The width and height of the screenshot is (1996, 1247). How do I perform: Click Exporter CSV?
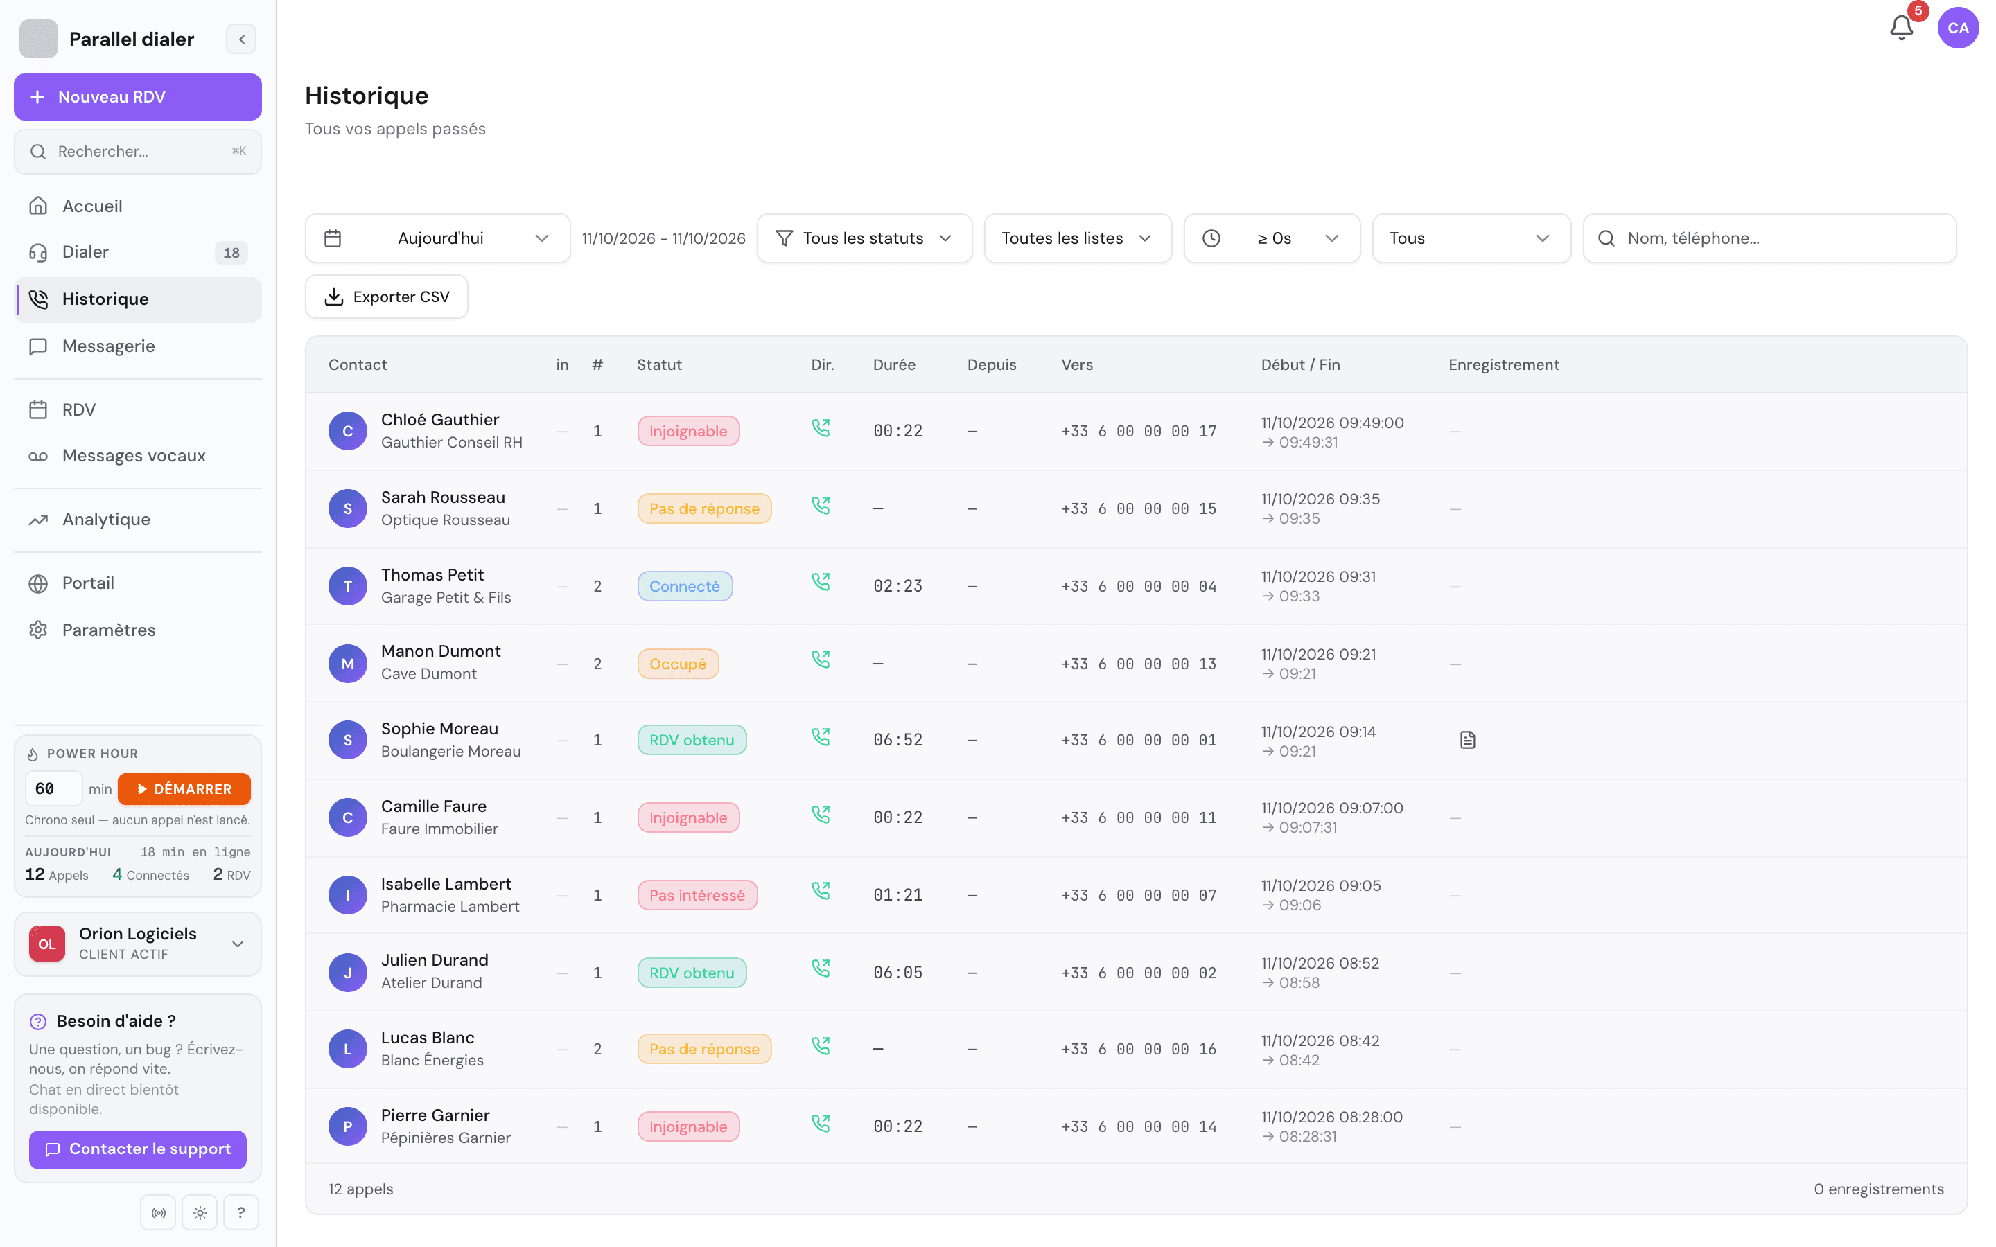[x=386, y=297]
